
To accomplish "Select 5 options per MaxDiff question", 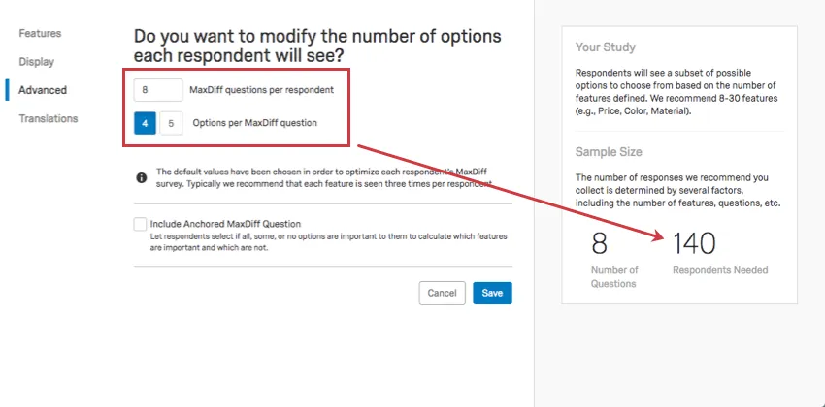I will [x=170, y=123].
